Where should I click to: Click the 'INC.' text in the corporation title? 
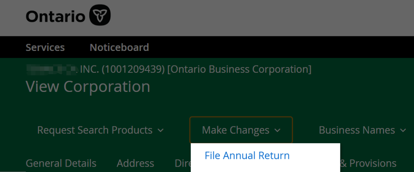(x=89, y=69)
